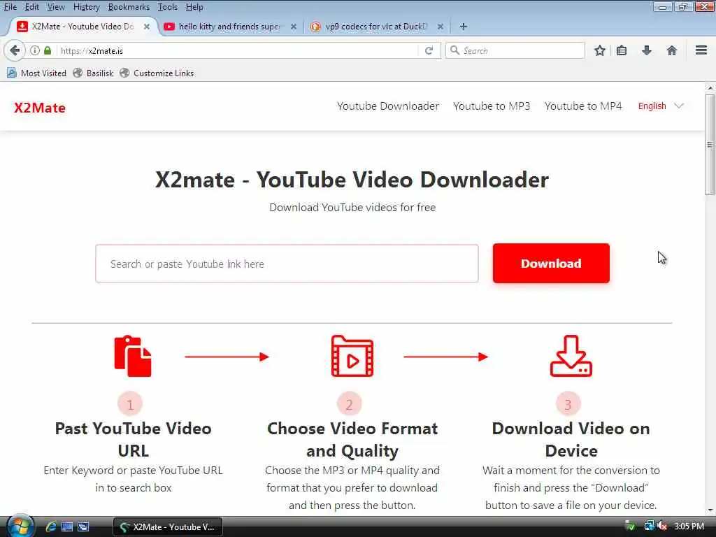The width and height of the screenshot is (716, 537).
Task: Open the Youtube to MP4 nav link
Action: pyautogui.click(x=583, y=106)
